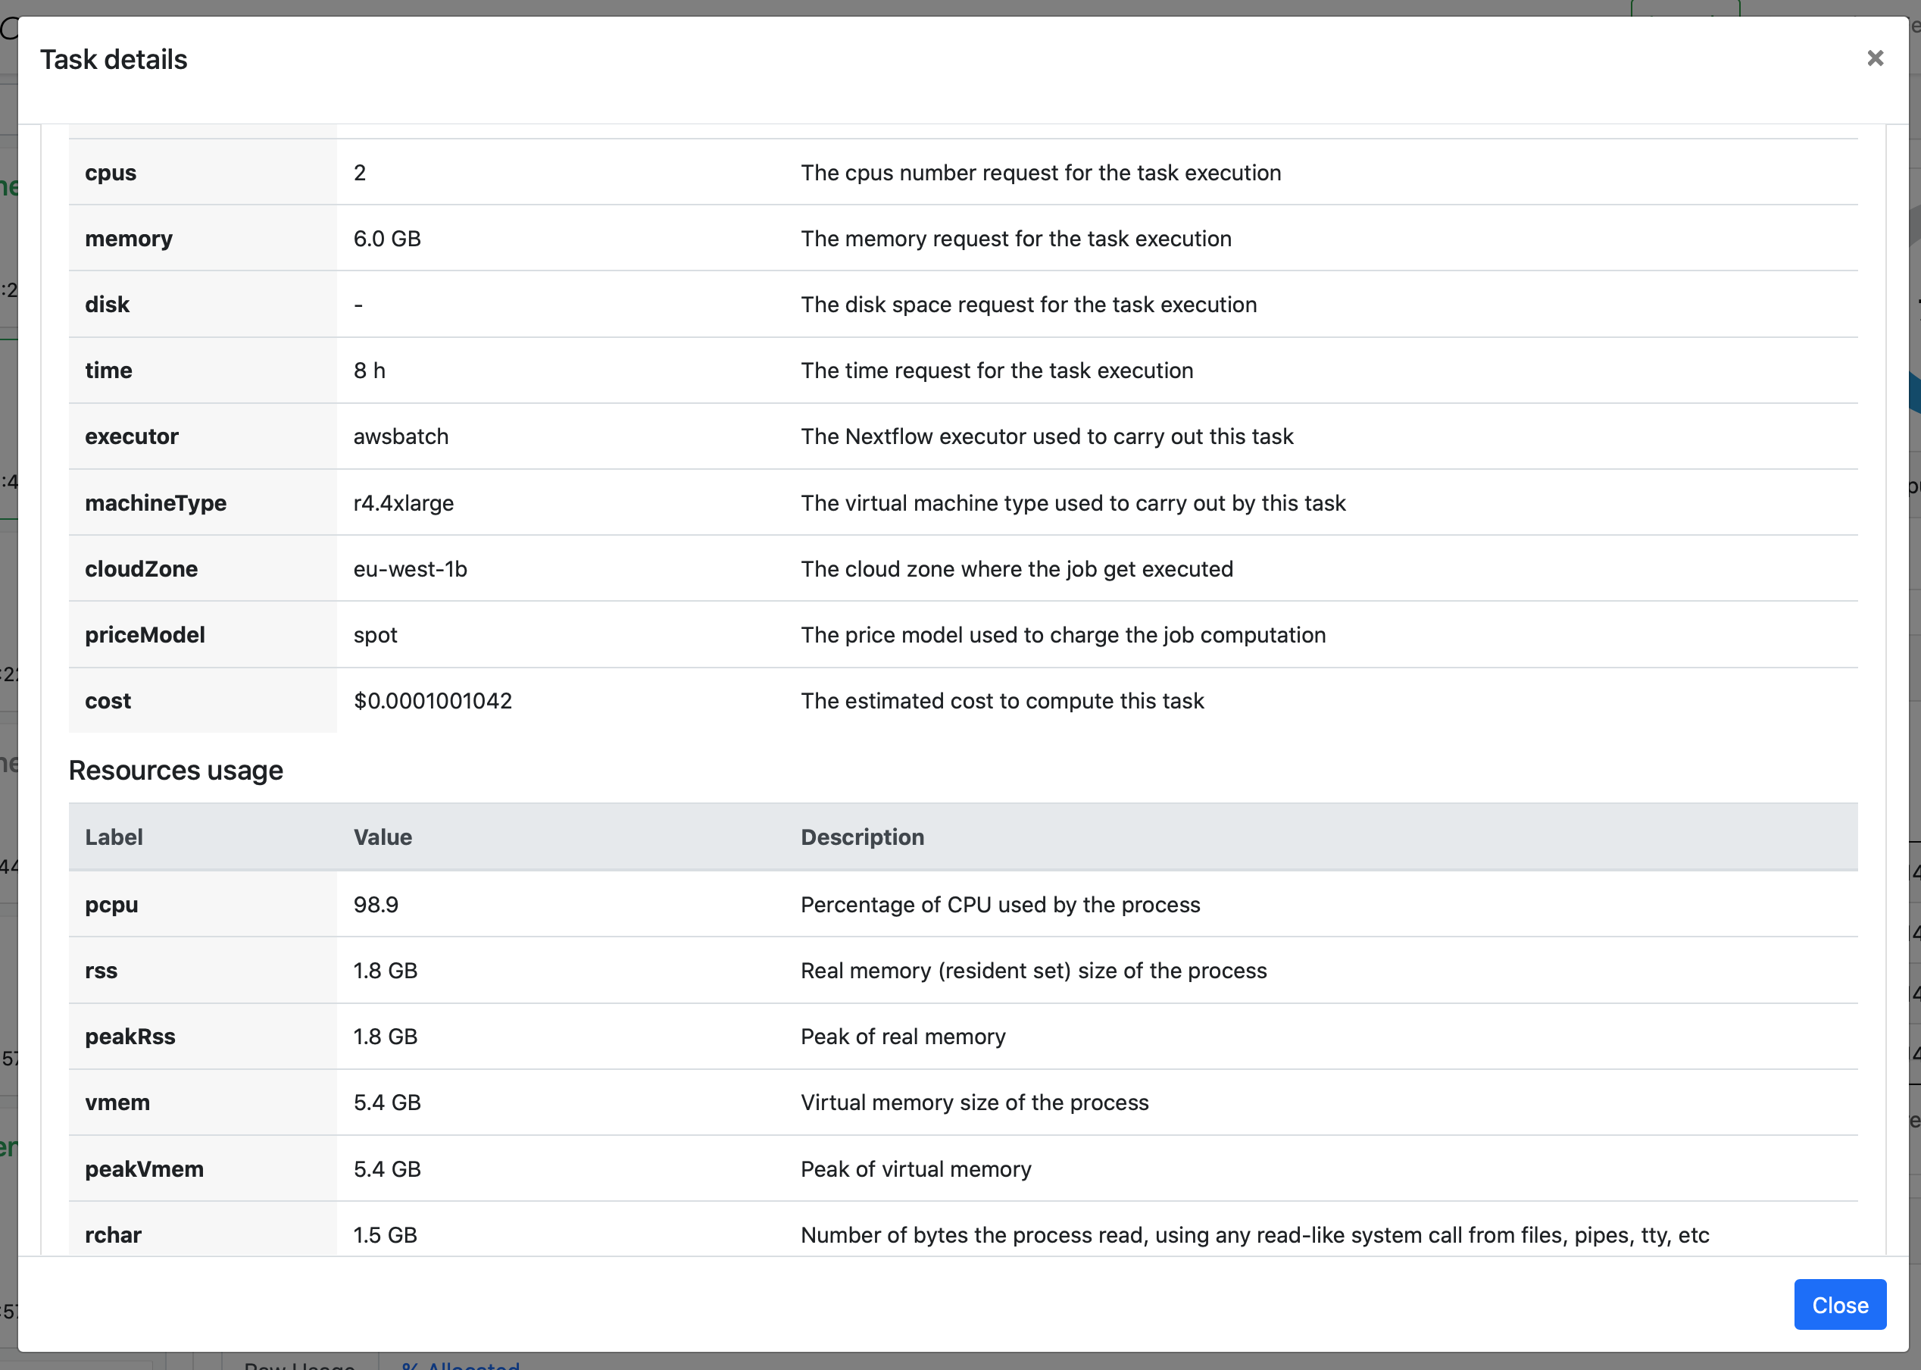This screenshot has height=1370, width=1921.
Task: Click the cpus row label
Action: coord(111,173)
